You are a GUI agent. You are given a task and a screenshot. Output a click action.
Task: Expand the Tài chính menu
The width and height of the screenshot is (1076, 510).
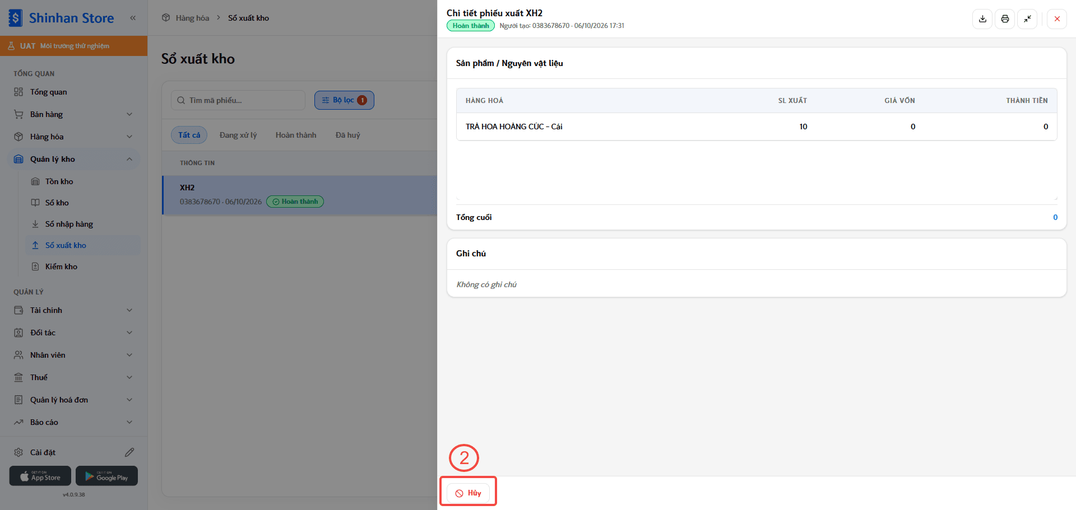coord(74,310)
